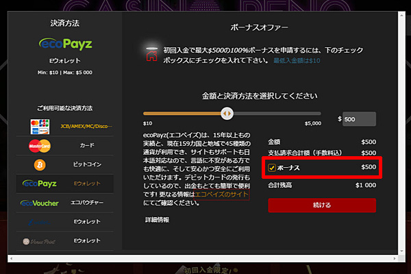
Task: Click the red 続ける continue button
Action: 322,205
